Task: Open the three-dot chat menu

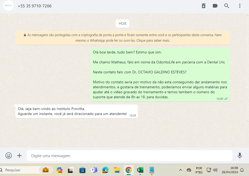Action: (240, 6)
